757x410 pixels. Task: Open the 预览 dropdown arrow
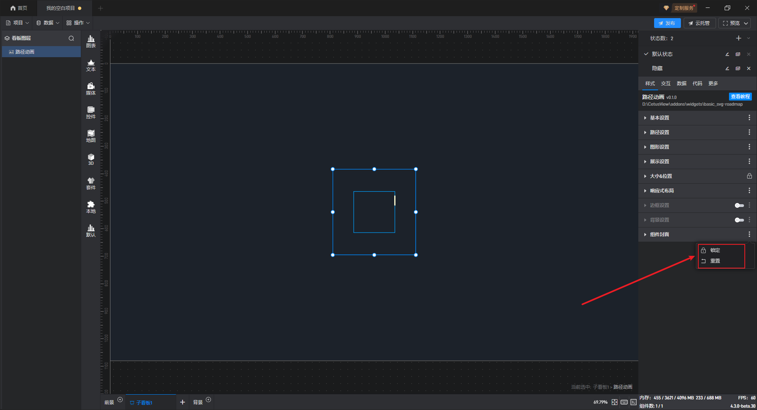coord(746,23)
